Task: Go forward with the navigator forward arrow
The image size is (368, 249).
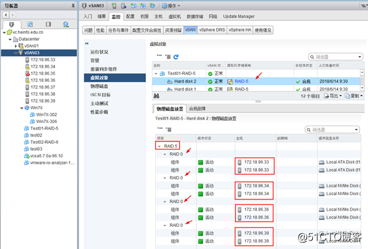Action: (12, 15)
